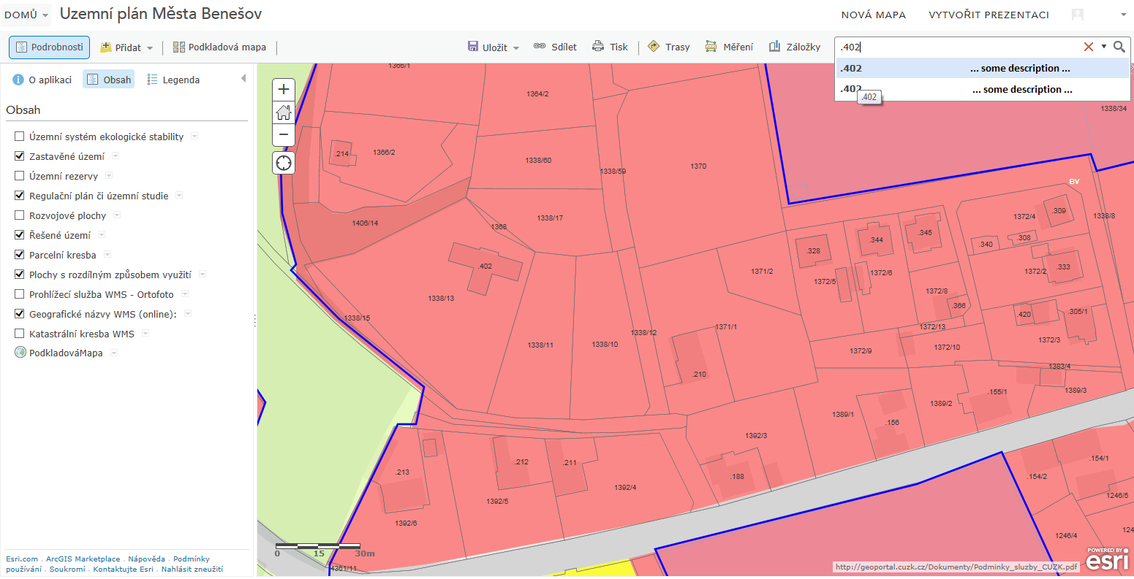Screen dimensions: 1134x579
Task: Open Kontaktujte Esri link
Action: tap(123, 570)
